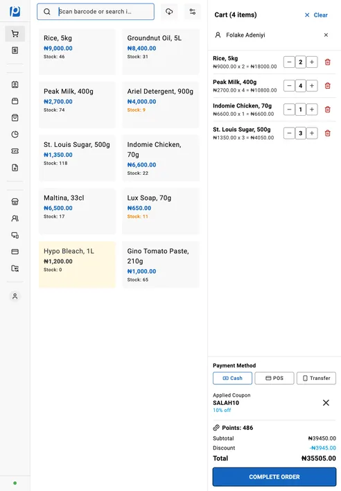Add Gino Tomato Paste, 210g product card

click(x=161, y=265)
